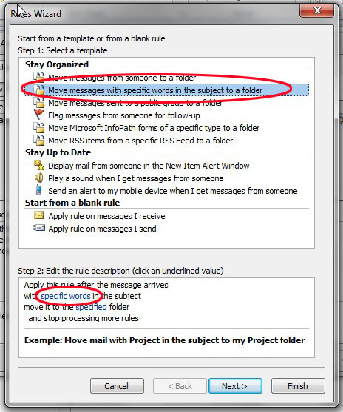This screenshot has width=343, height=412.
Task: Cancel the Rules Wizard
Action: click(x=117, y=386)
